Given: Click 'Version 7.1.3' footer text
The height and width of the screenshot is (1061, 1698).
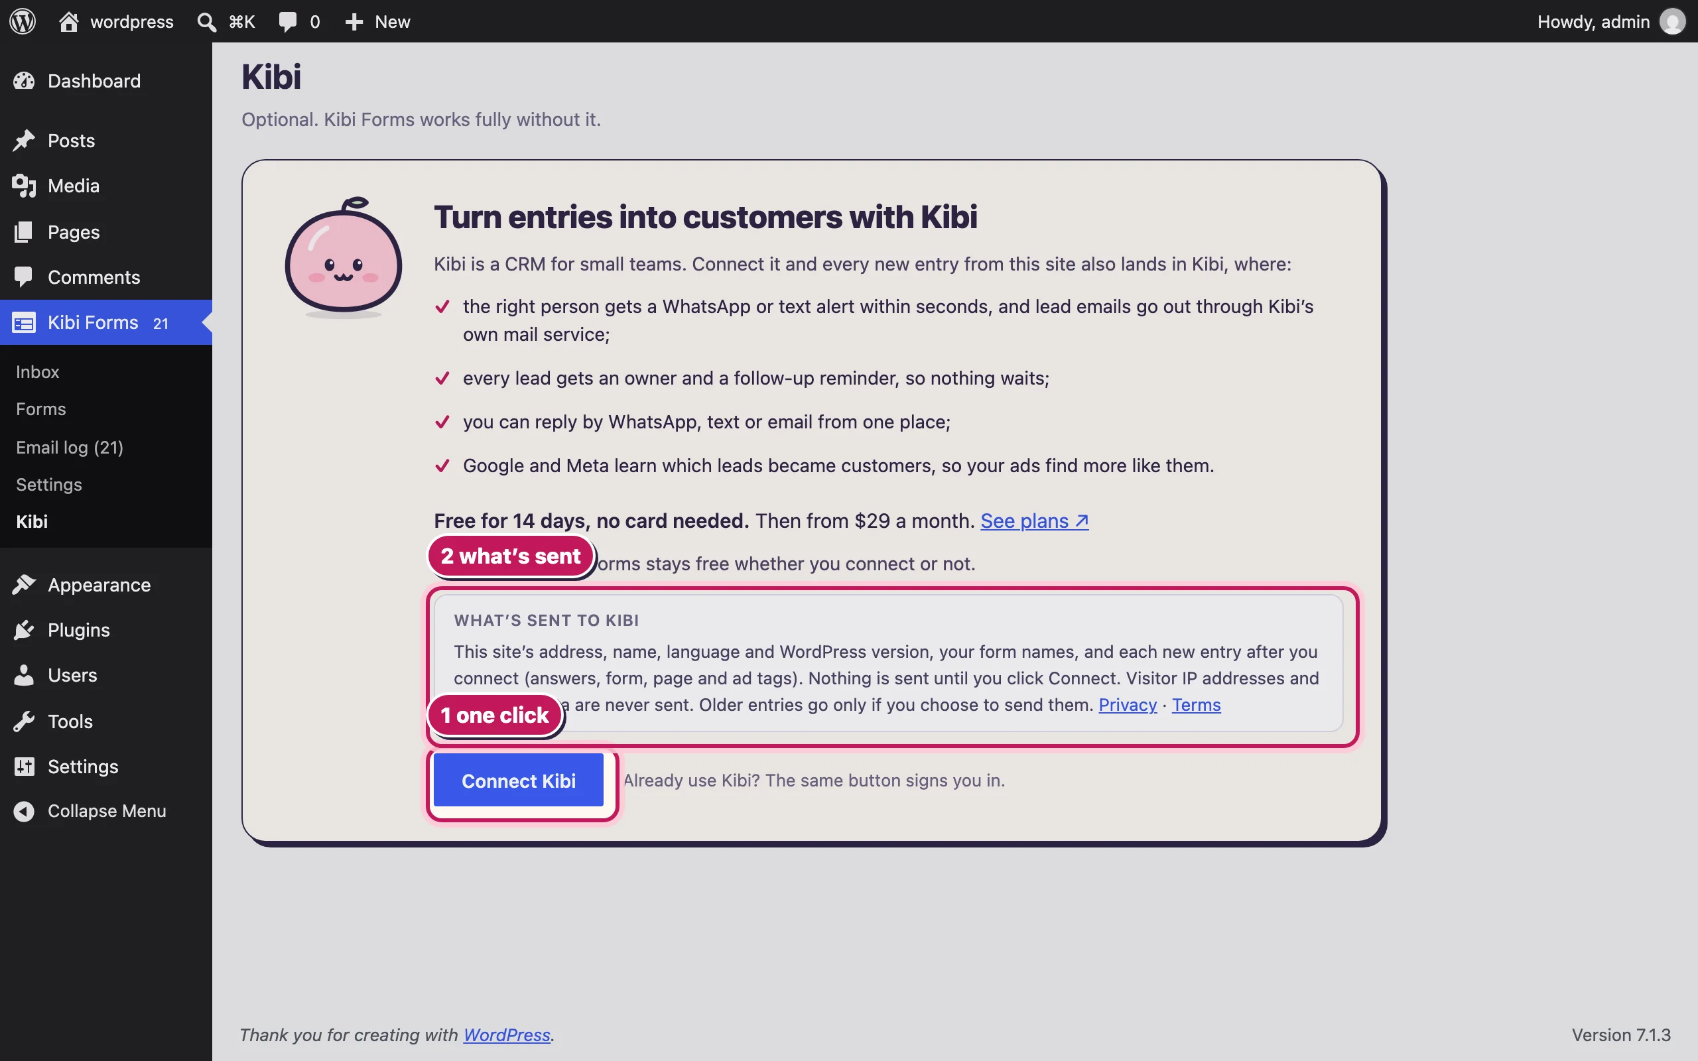Looking at the screenshot, I should click(1621, 1035).
